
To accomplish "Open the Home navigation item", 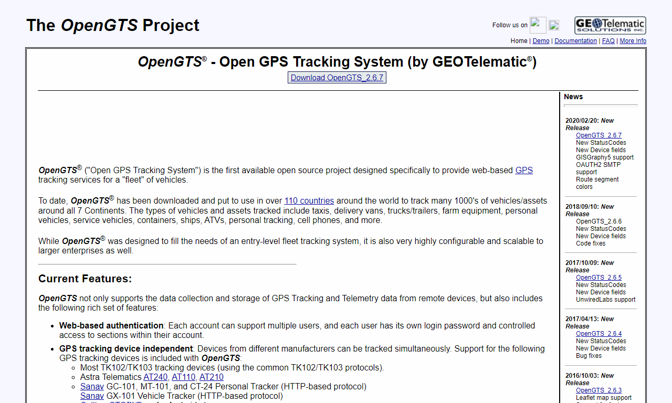I will (x=519, y=41).
